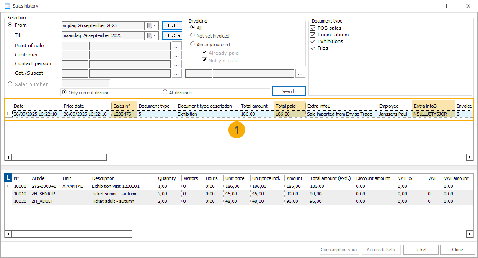Select the All divisions radio button
The image size is (478, 258).
[x=165, y=92]
